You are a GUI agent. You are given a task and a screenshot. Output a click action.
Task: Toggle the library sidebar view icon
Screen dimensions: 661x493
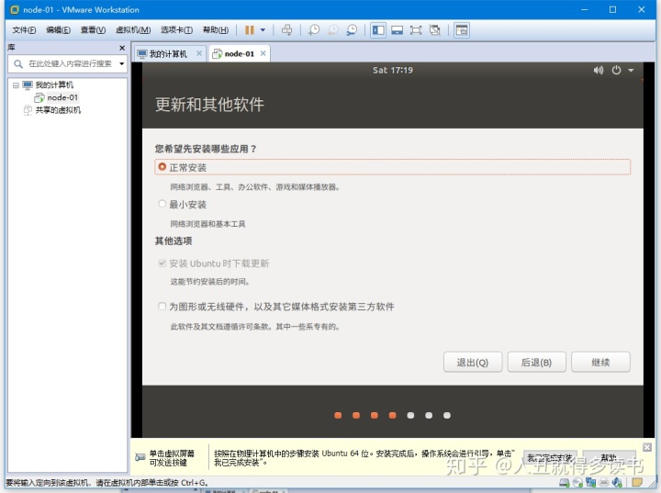(x=378, y=30)
